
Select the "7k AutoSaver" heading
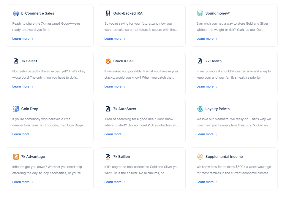pyautogui.click(x=125, y=109)
